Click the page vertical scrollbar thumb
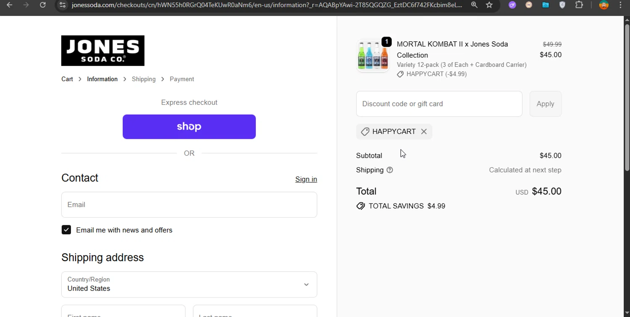630x317 pixels. tap(627, 97)
